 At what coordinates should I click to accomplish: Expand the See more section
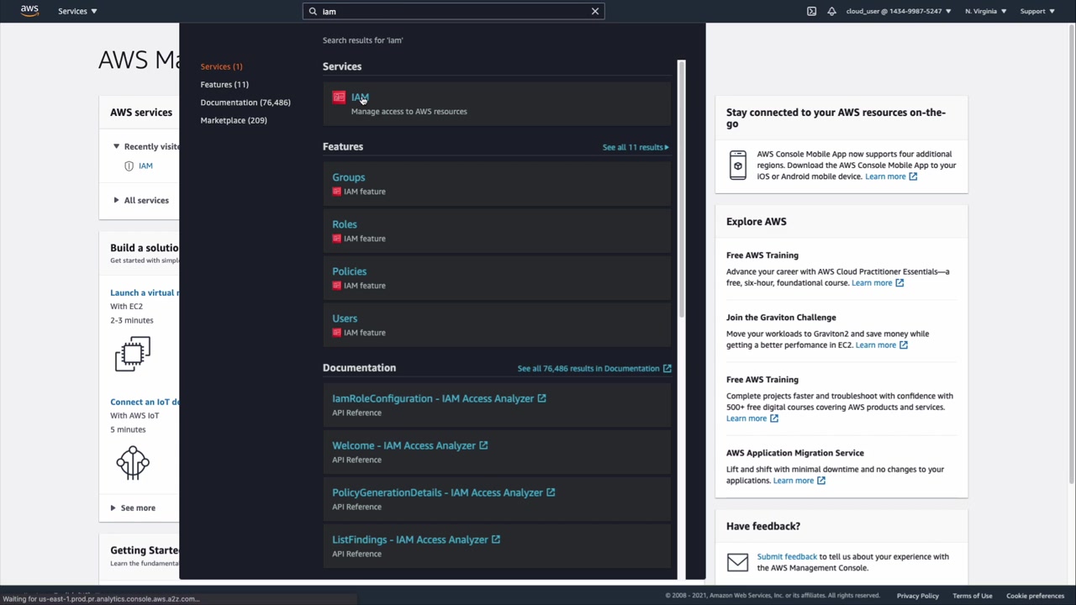coord(133,508)
